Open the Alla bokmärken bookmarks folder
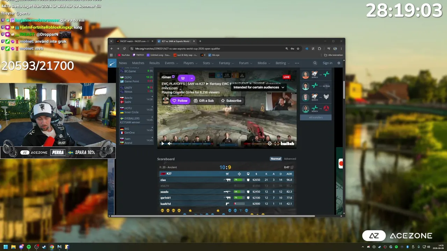This screenshot has height=251, width=447. coord(334,55)
